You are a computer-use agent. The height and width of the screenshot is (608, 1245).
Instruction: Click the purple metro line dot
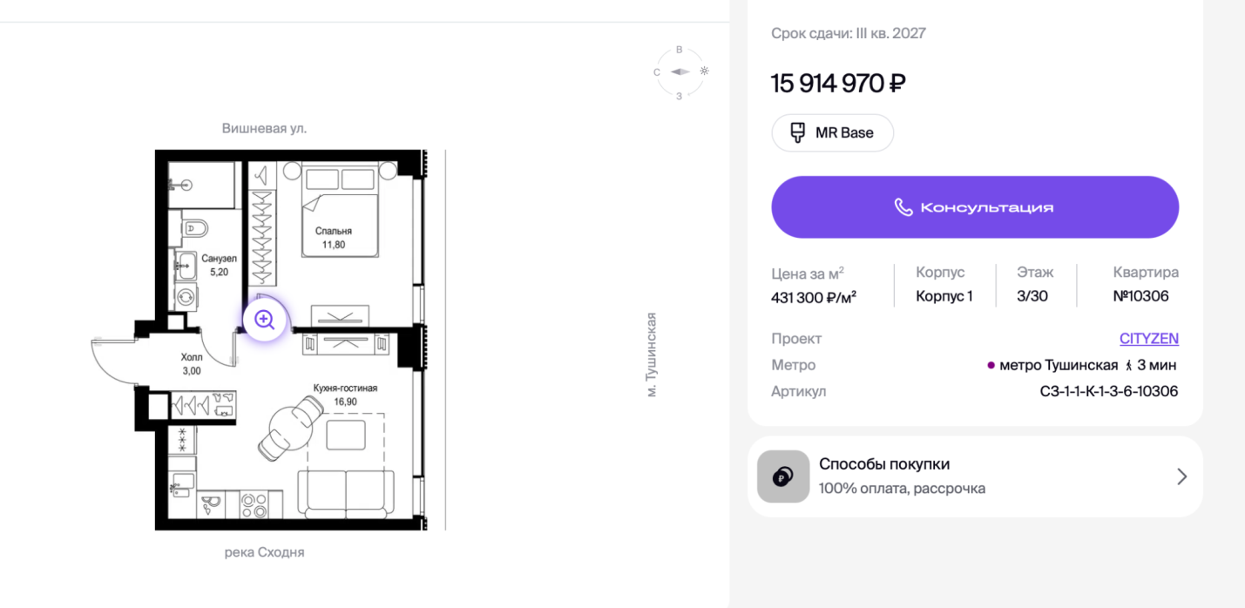point(991,365)
